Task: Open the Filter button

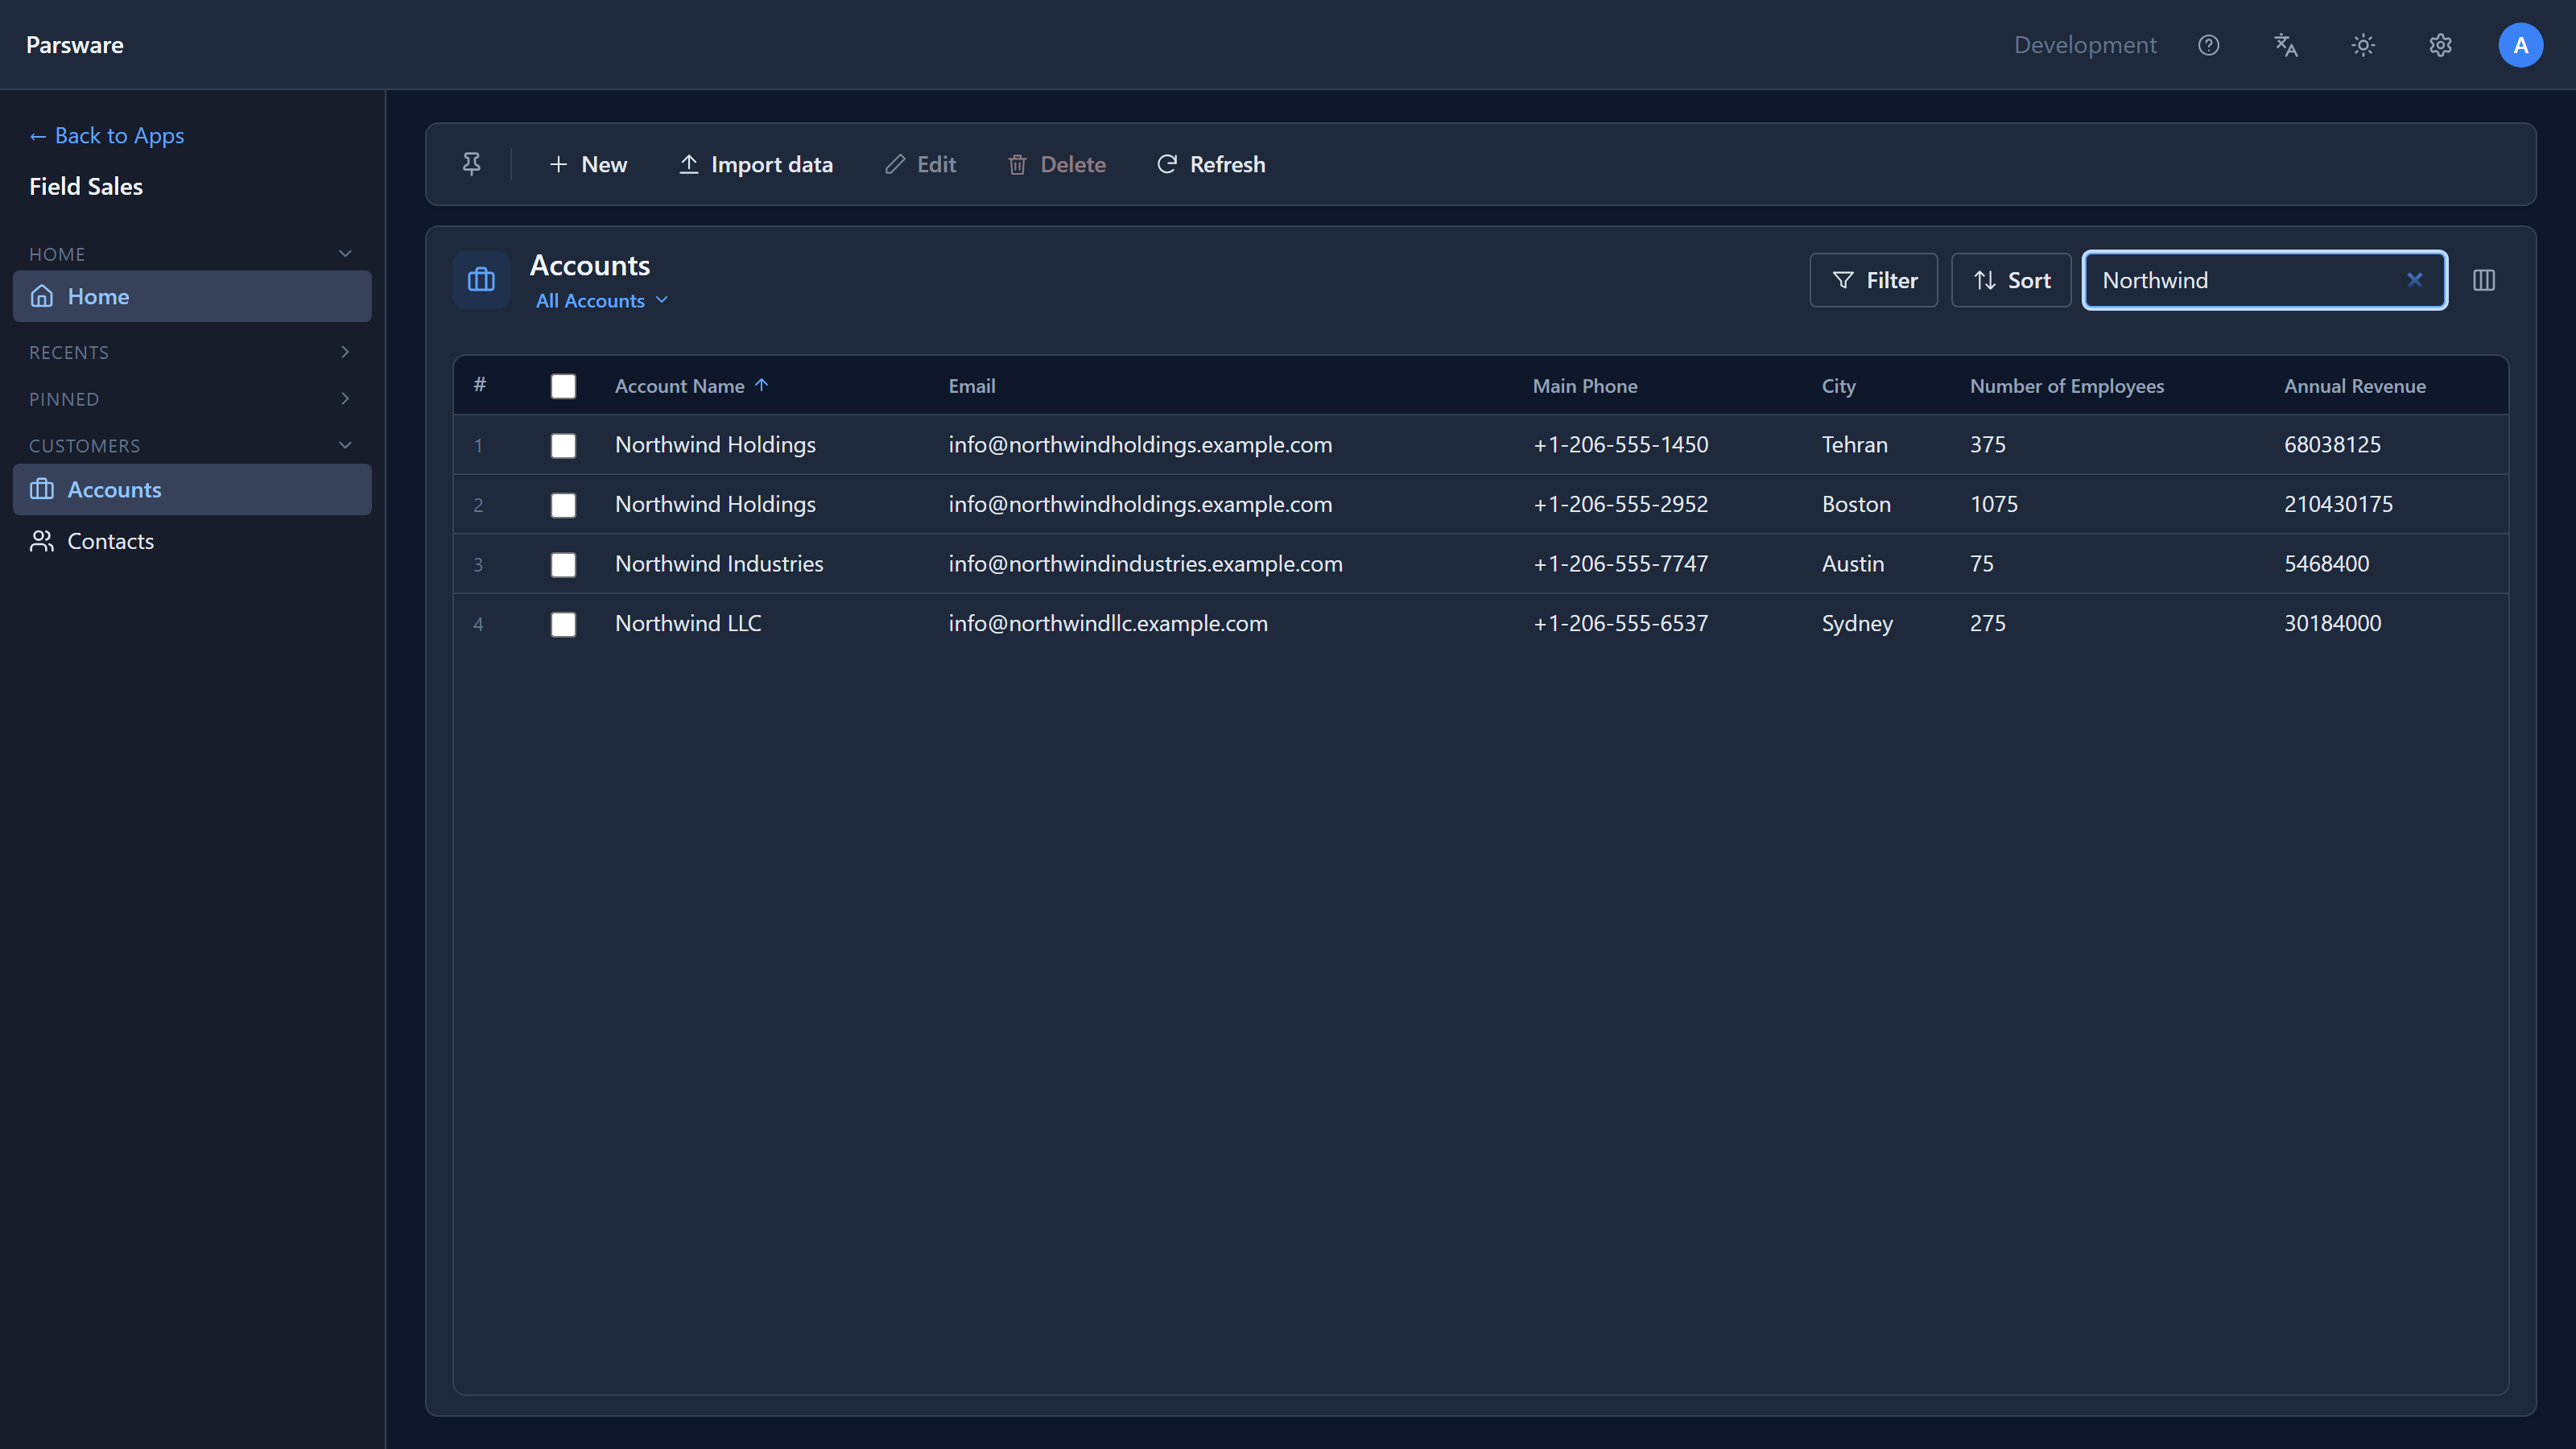Action: pyautogui.click(x=1874, y=280)
